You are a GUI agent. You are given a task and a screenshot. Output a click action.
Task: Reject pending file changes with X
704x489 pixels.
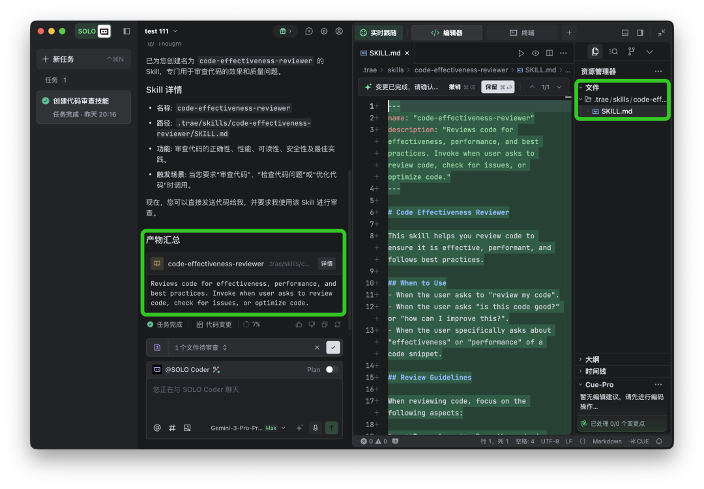[317, 348]
